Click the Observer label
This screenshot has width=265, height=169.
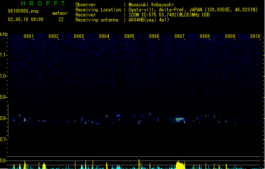pyautogui.click(x=86, y=5)
